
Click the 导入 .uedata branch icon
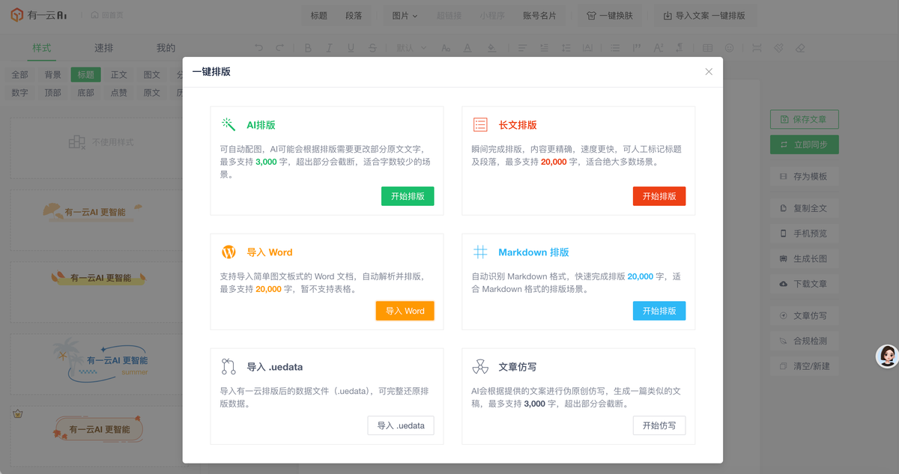(228, 367)
